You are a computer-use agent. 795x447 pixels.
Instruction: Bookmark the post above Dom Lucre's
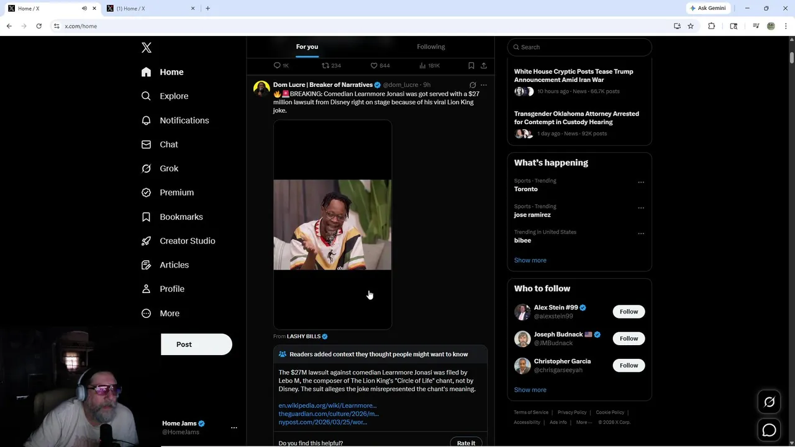tap(471, 65)
